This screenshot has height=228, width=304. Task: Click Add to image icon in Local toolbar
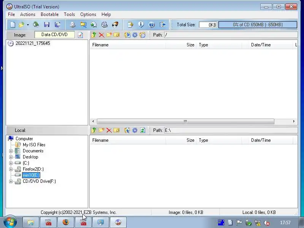tap(127, 130)
